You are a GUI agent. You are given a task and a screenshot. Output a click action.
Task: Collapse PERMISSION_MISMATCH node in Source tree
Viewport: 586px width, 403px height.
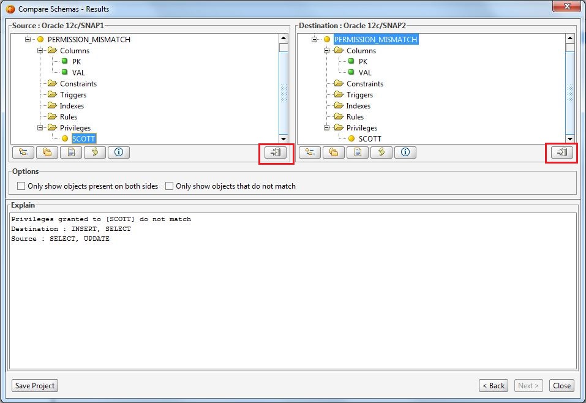pyautogui.click(x=28, y=39)
